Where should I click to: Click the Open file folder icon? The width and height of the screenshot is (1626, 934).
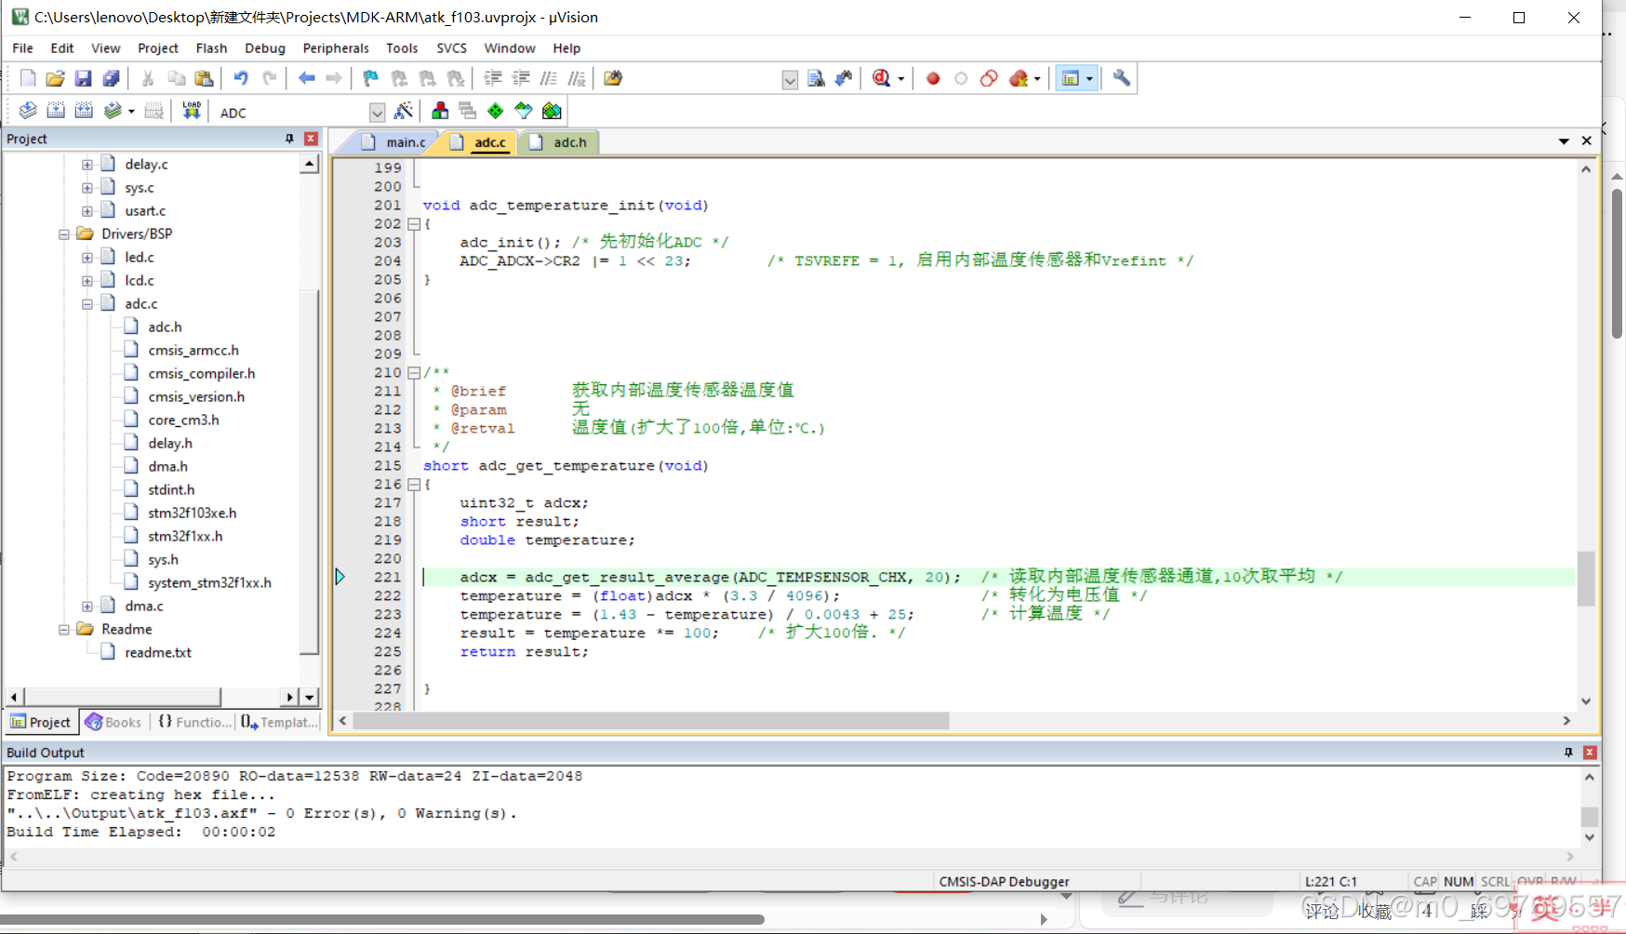coord(55,78)
